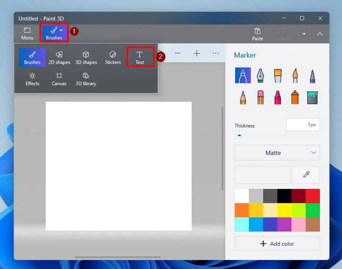Pick the dark gray color swatch
The width and height of the screenshot is (342, 269).
point(270,196)
